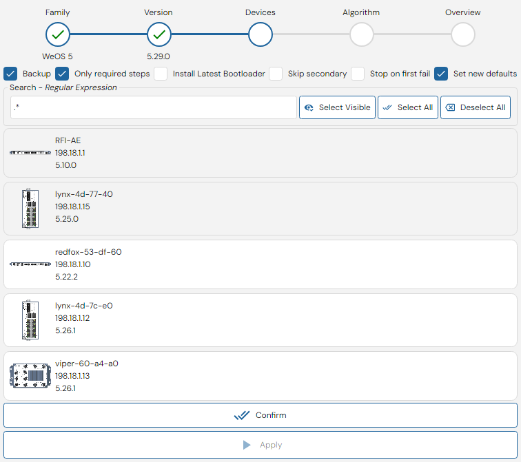Click IP address 198.18.1.12
The width and height of the screenshot is (521, 462).
72,318
